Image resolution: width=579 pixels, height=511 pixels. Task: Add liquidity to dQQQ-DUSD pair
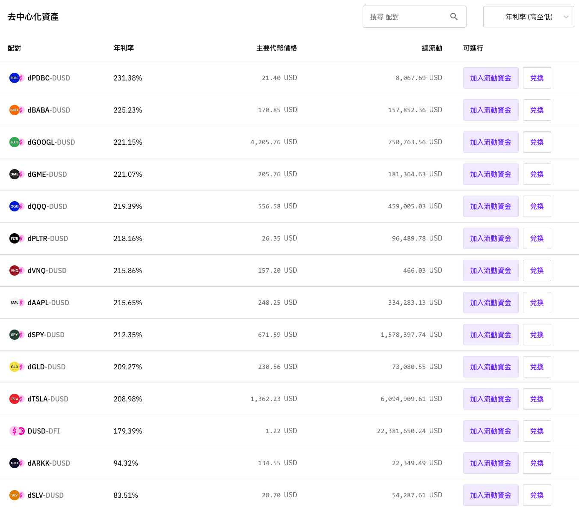[x=490, y=206]
